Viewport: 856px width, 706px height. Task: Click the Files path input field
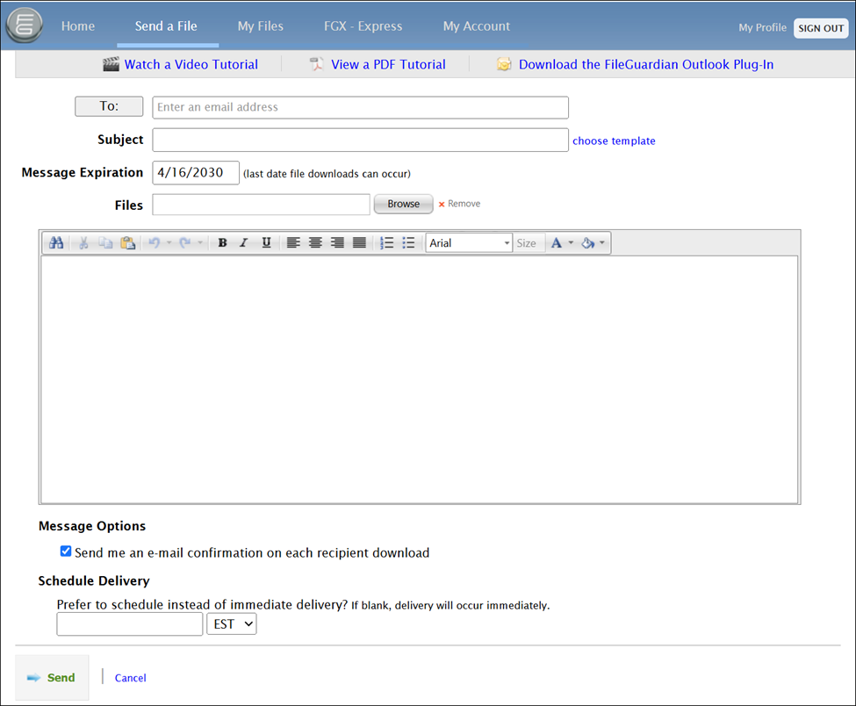261,205
